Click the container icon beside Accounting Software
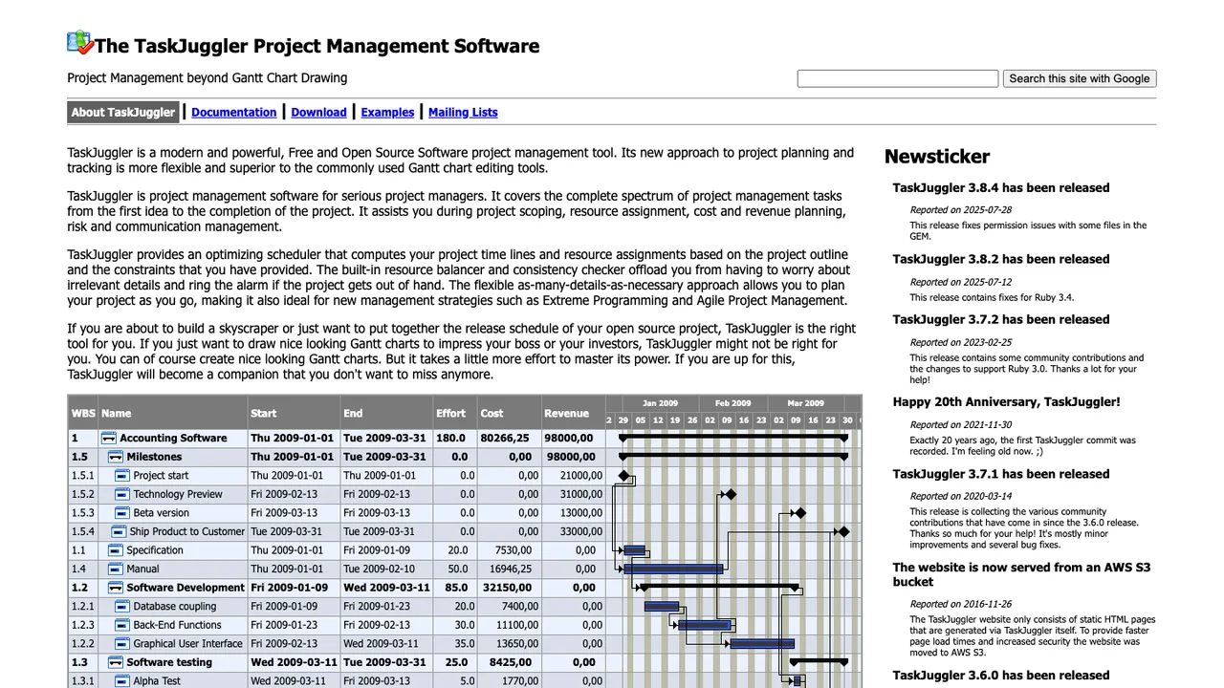The image size is (1224, 688). 109,438
